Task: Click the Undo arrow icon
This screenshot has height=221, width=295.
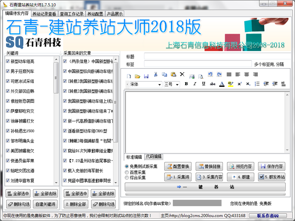Action: point(210,75)
